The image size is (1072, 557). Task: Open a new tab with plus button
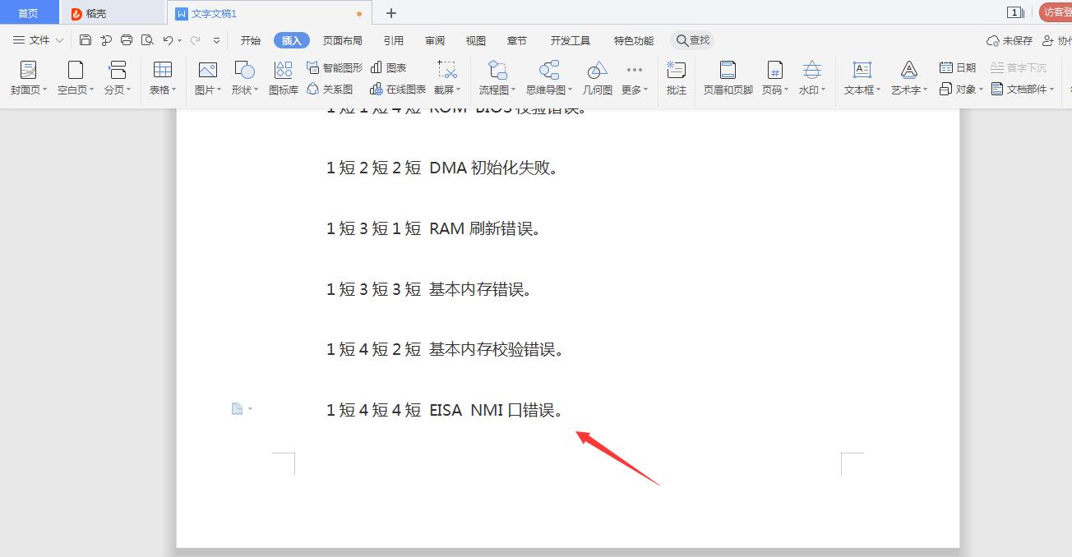click(391, 13)
